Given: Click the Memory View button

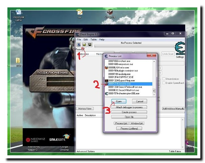Looking at the screenshot, I should 85,109.
